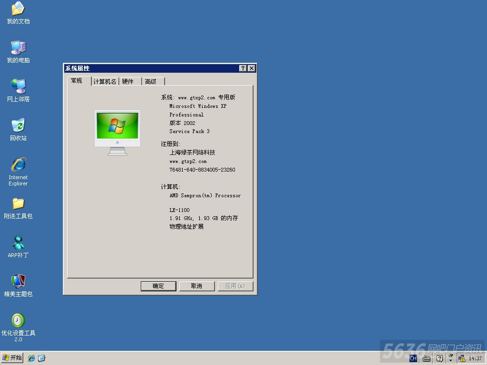Image resolution: width=487 pixels, height=365 pixels.
Task: Select the 精美主题包 desktop icon
Action: [18, 286]
